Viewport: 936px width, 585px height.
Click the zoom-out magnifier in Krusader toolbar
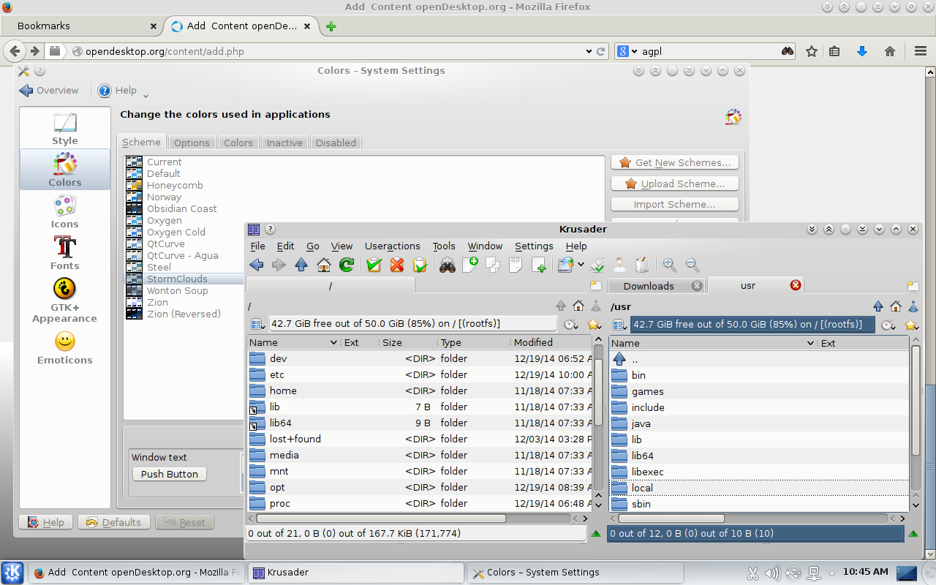[692, 265]
